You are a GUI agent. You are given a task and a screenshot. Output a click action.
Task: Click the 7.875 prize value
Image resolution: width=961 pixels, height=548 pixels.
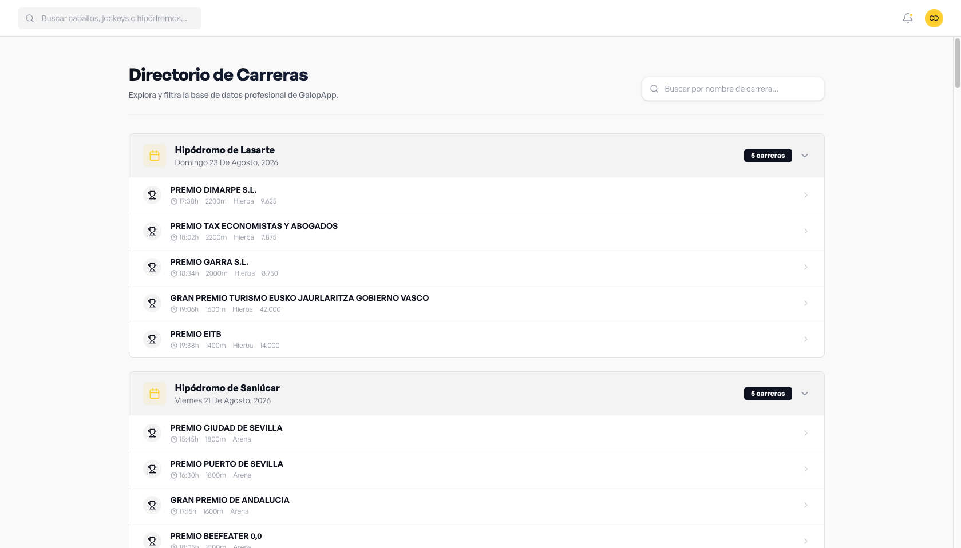pyautogui.click(x=269, y=237)
